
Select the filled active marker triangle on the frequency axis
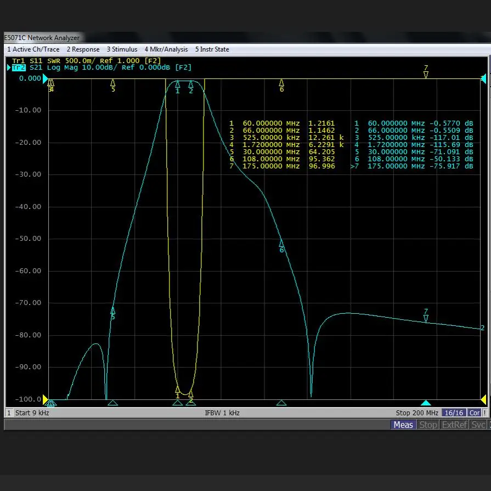click(x=426, y=403)
